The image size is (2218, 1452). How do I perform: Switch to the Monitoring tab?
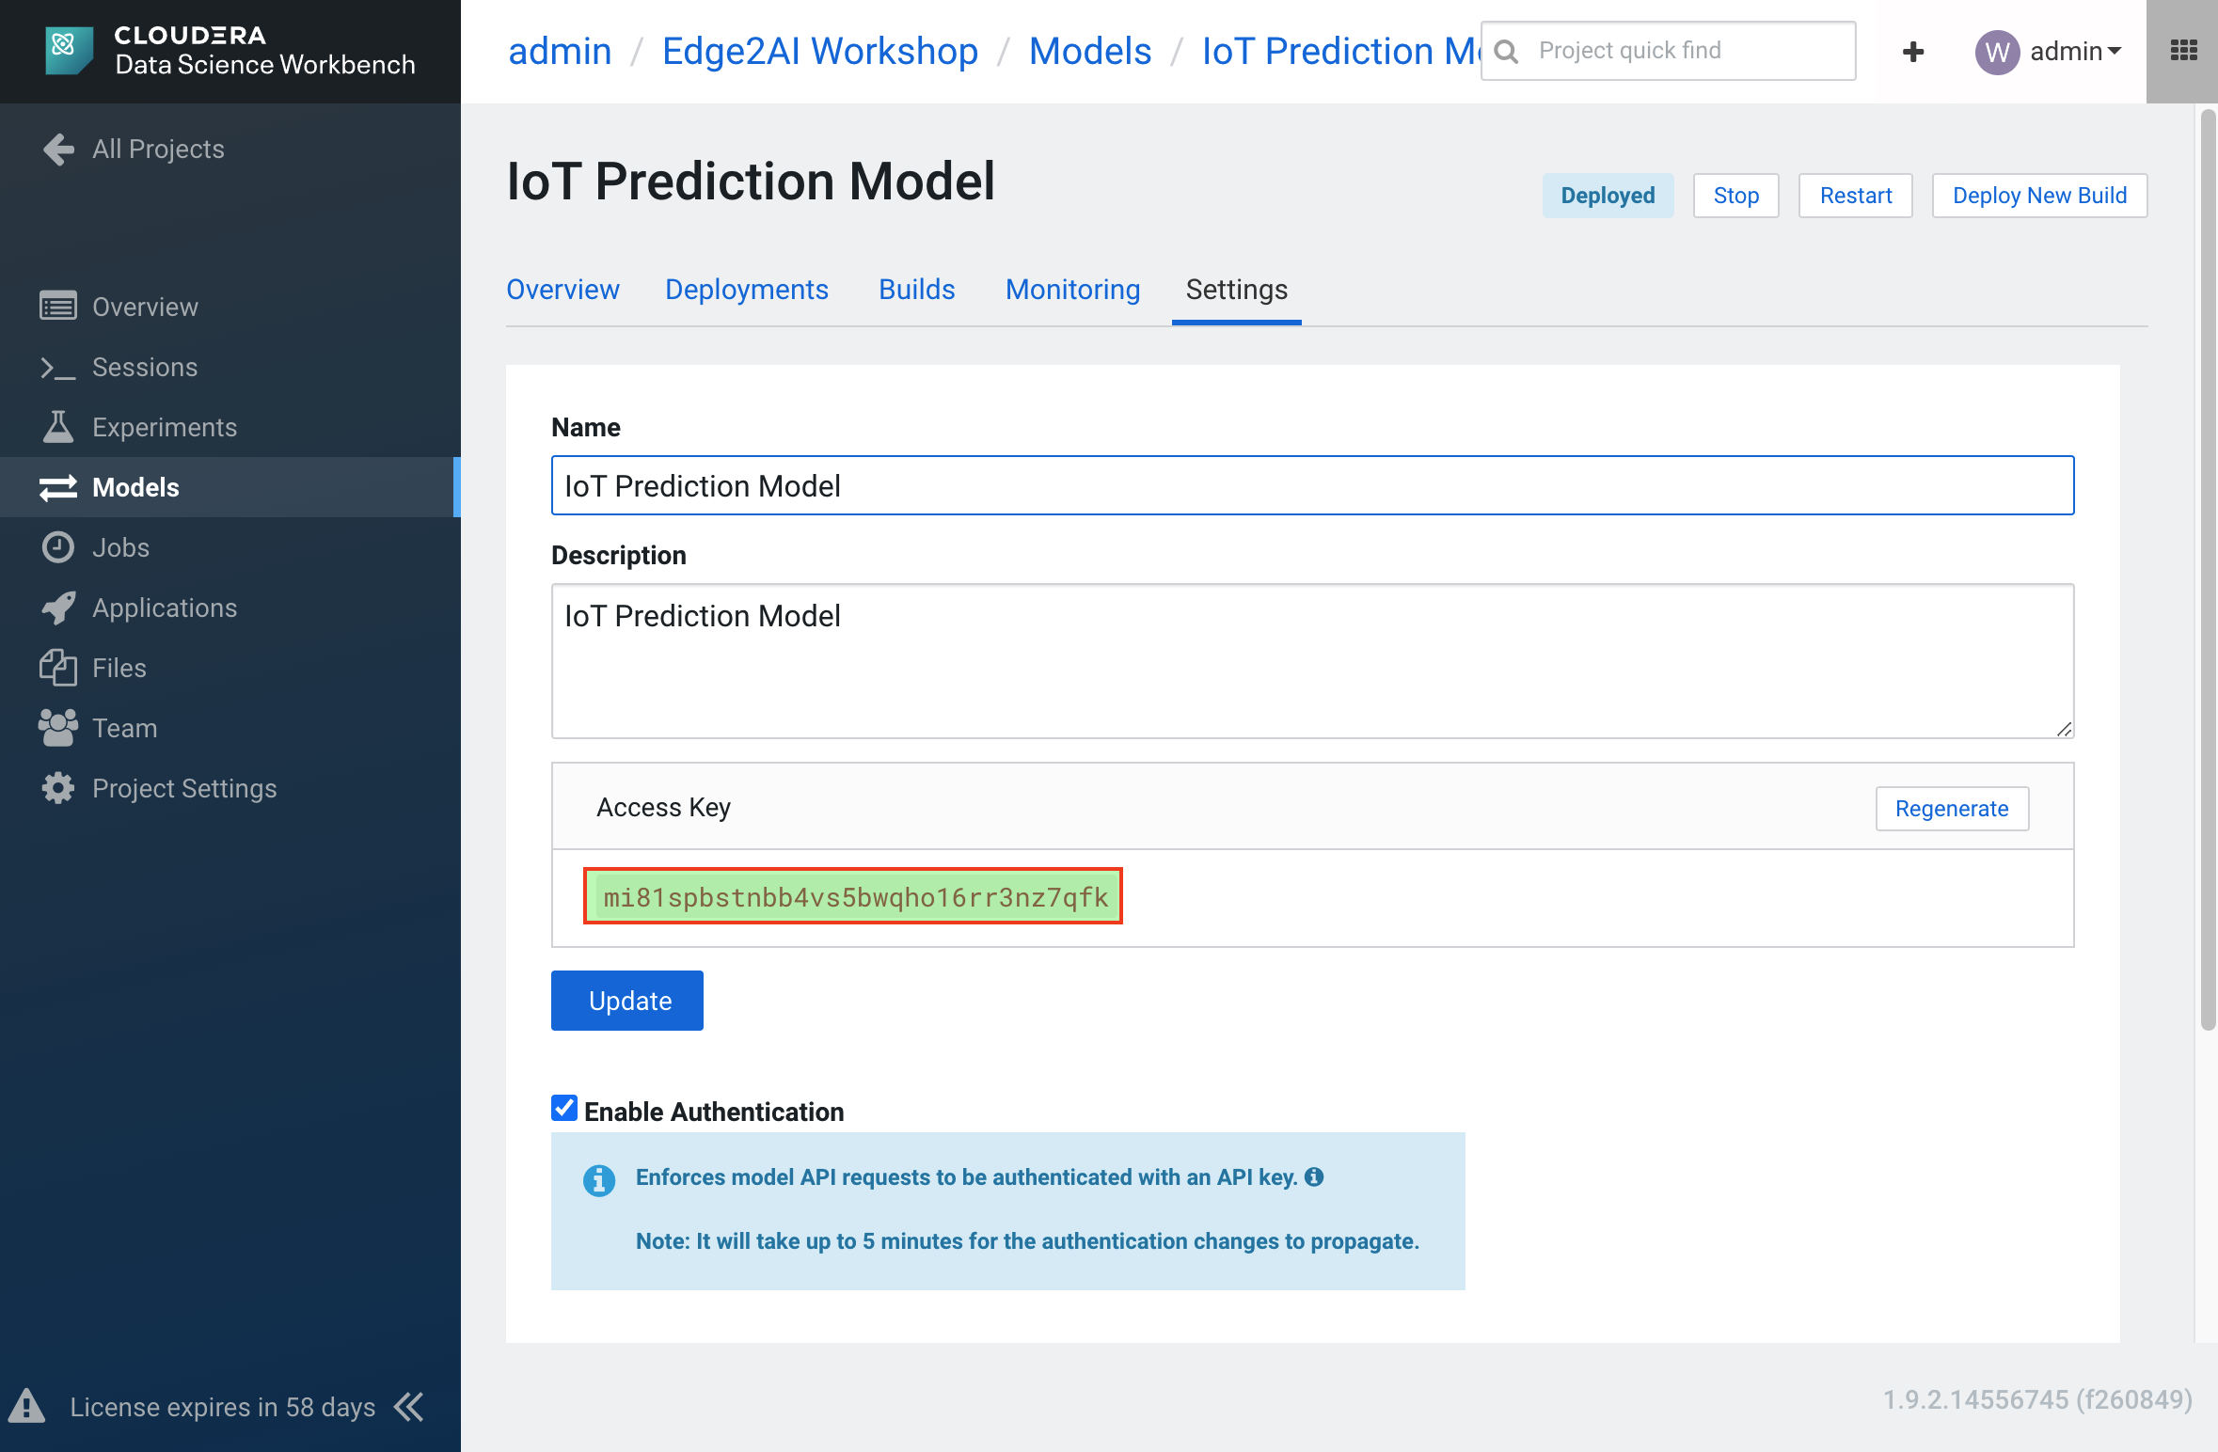tap(1071, 289)
